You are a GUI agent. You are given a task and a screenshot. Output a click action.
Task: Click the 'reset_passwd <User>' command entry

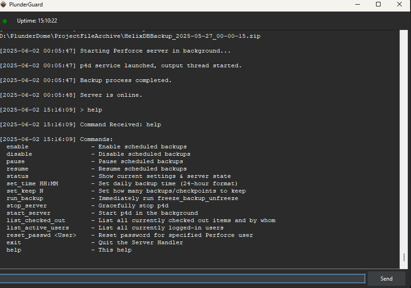[41, 235]
